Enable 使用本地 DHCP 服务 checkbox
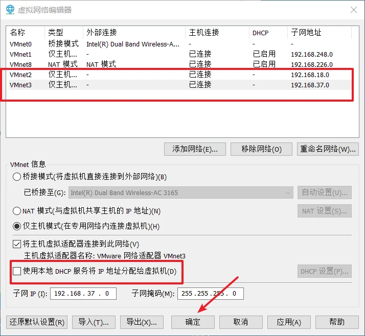Screen dimensions: 365x336 pos(17,271)
